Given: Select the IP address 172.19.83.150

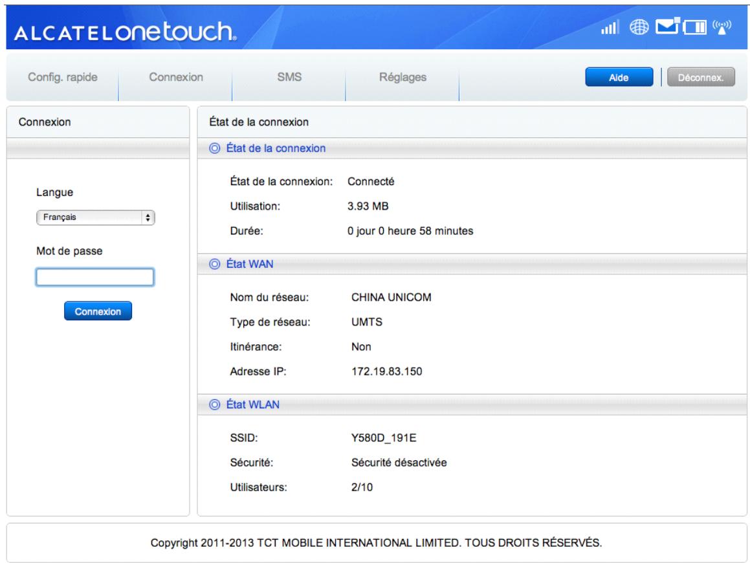Looking at the screenshot, I should 386,371.
